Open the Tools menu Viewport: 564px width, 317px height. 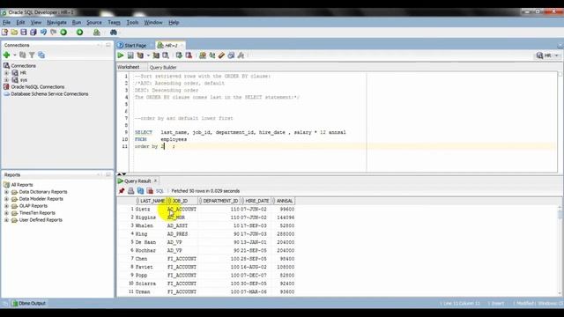coord(132,22)
